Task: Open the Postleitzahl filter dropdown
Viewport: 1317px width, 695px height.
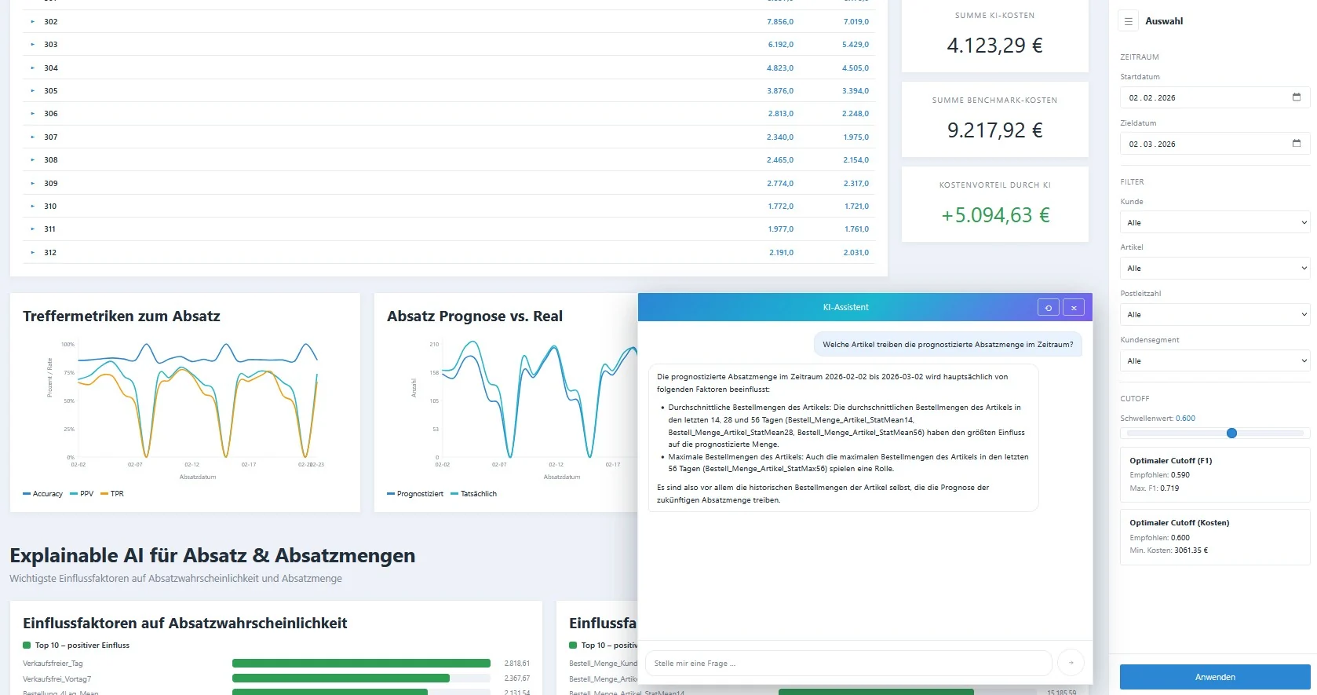Action: [x=1215, y=314]
